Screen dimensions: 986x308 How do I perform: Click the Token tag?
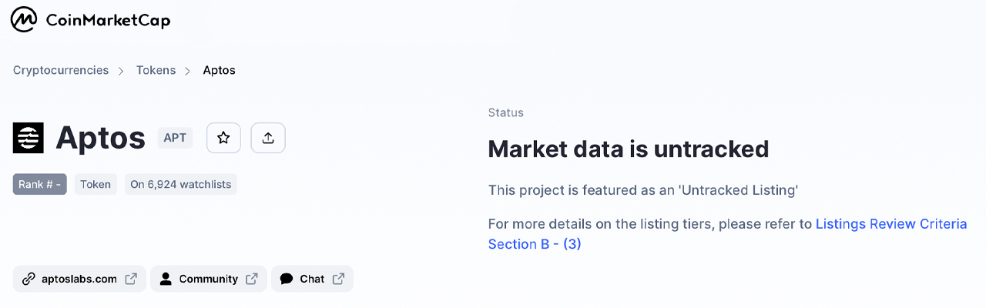pos(96,184)
